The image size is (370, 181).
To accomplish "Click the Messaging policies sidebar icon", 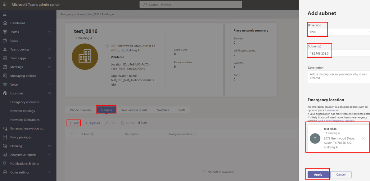I will tap(5, 76).
